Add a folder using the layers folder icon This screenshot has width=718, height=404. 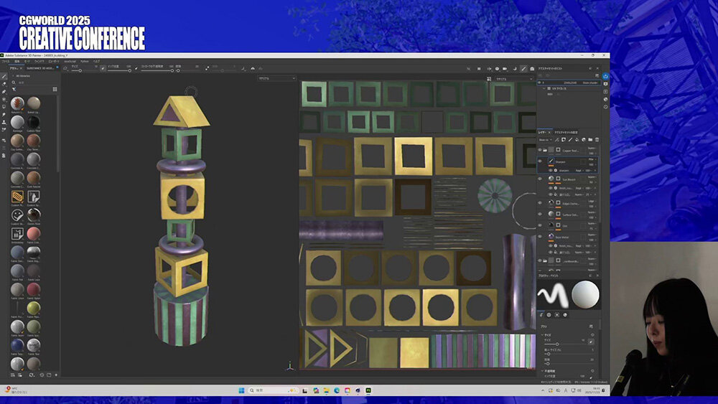click(590, 140)
